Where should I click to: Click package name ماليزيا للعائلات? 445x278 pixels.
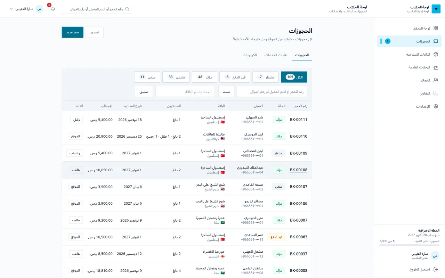214,134
